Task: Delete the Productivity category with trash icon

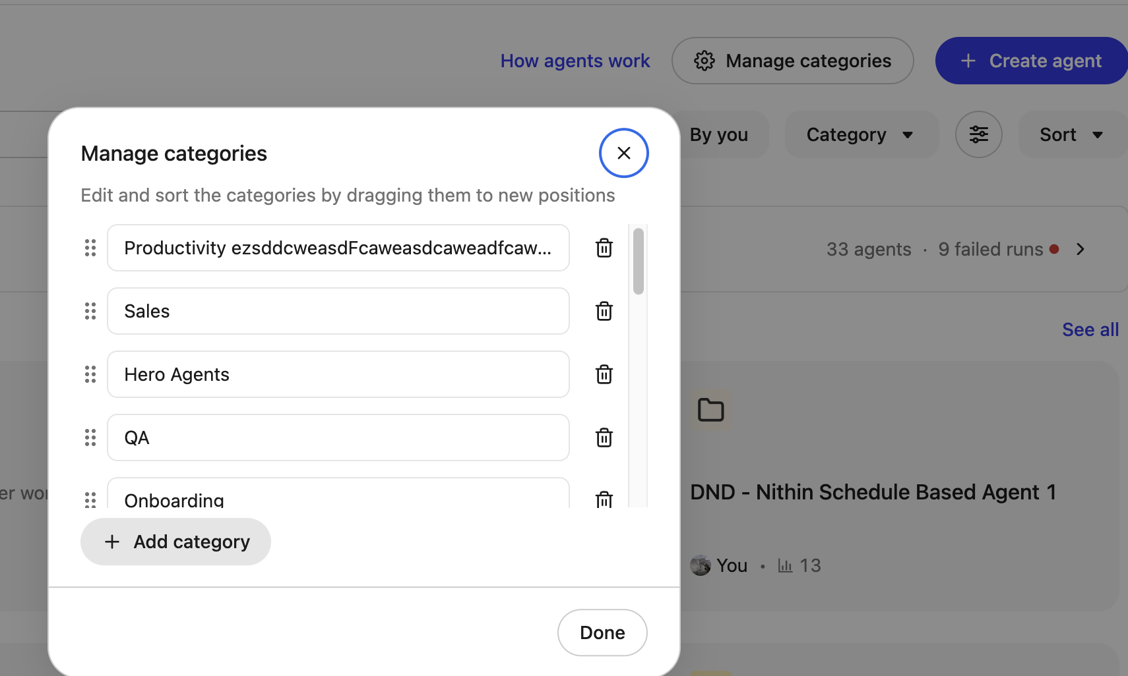Action: tap(604, 248)
